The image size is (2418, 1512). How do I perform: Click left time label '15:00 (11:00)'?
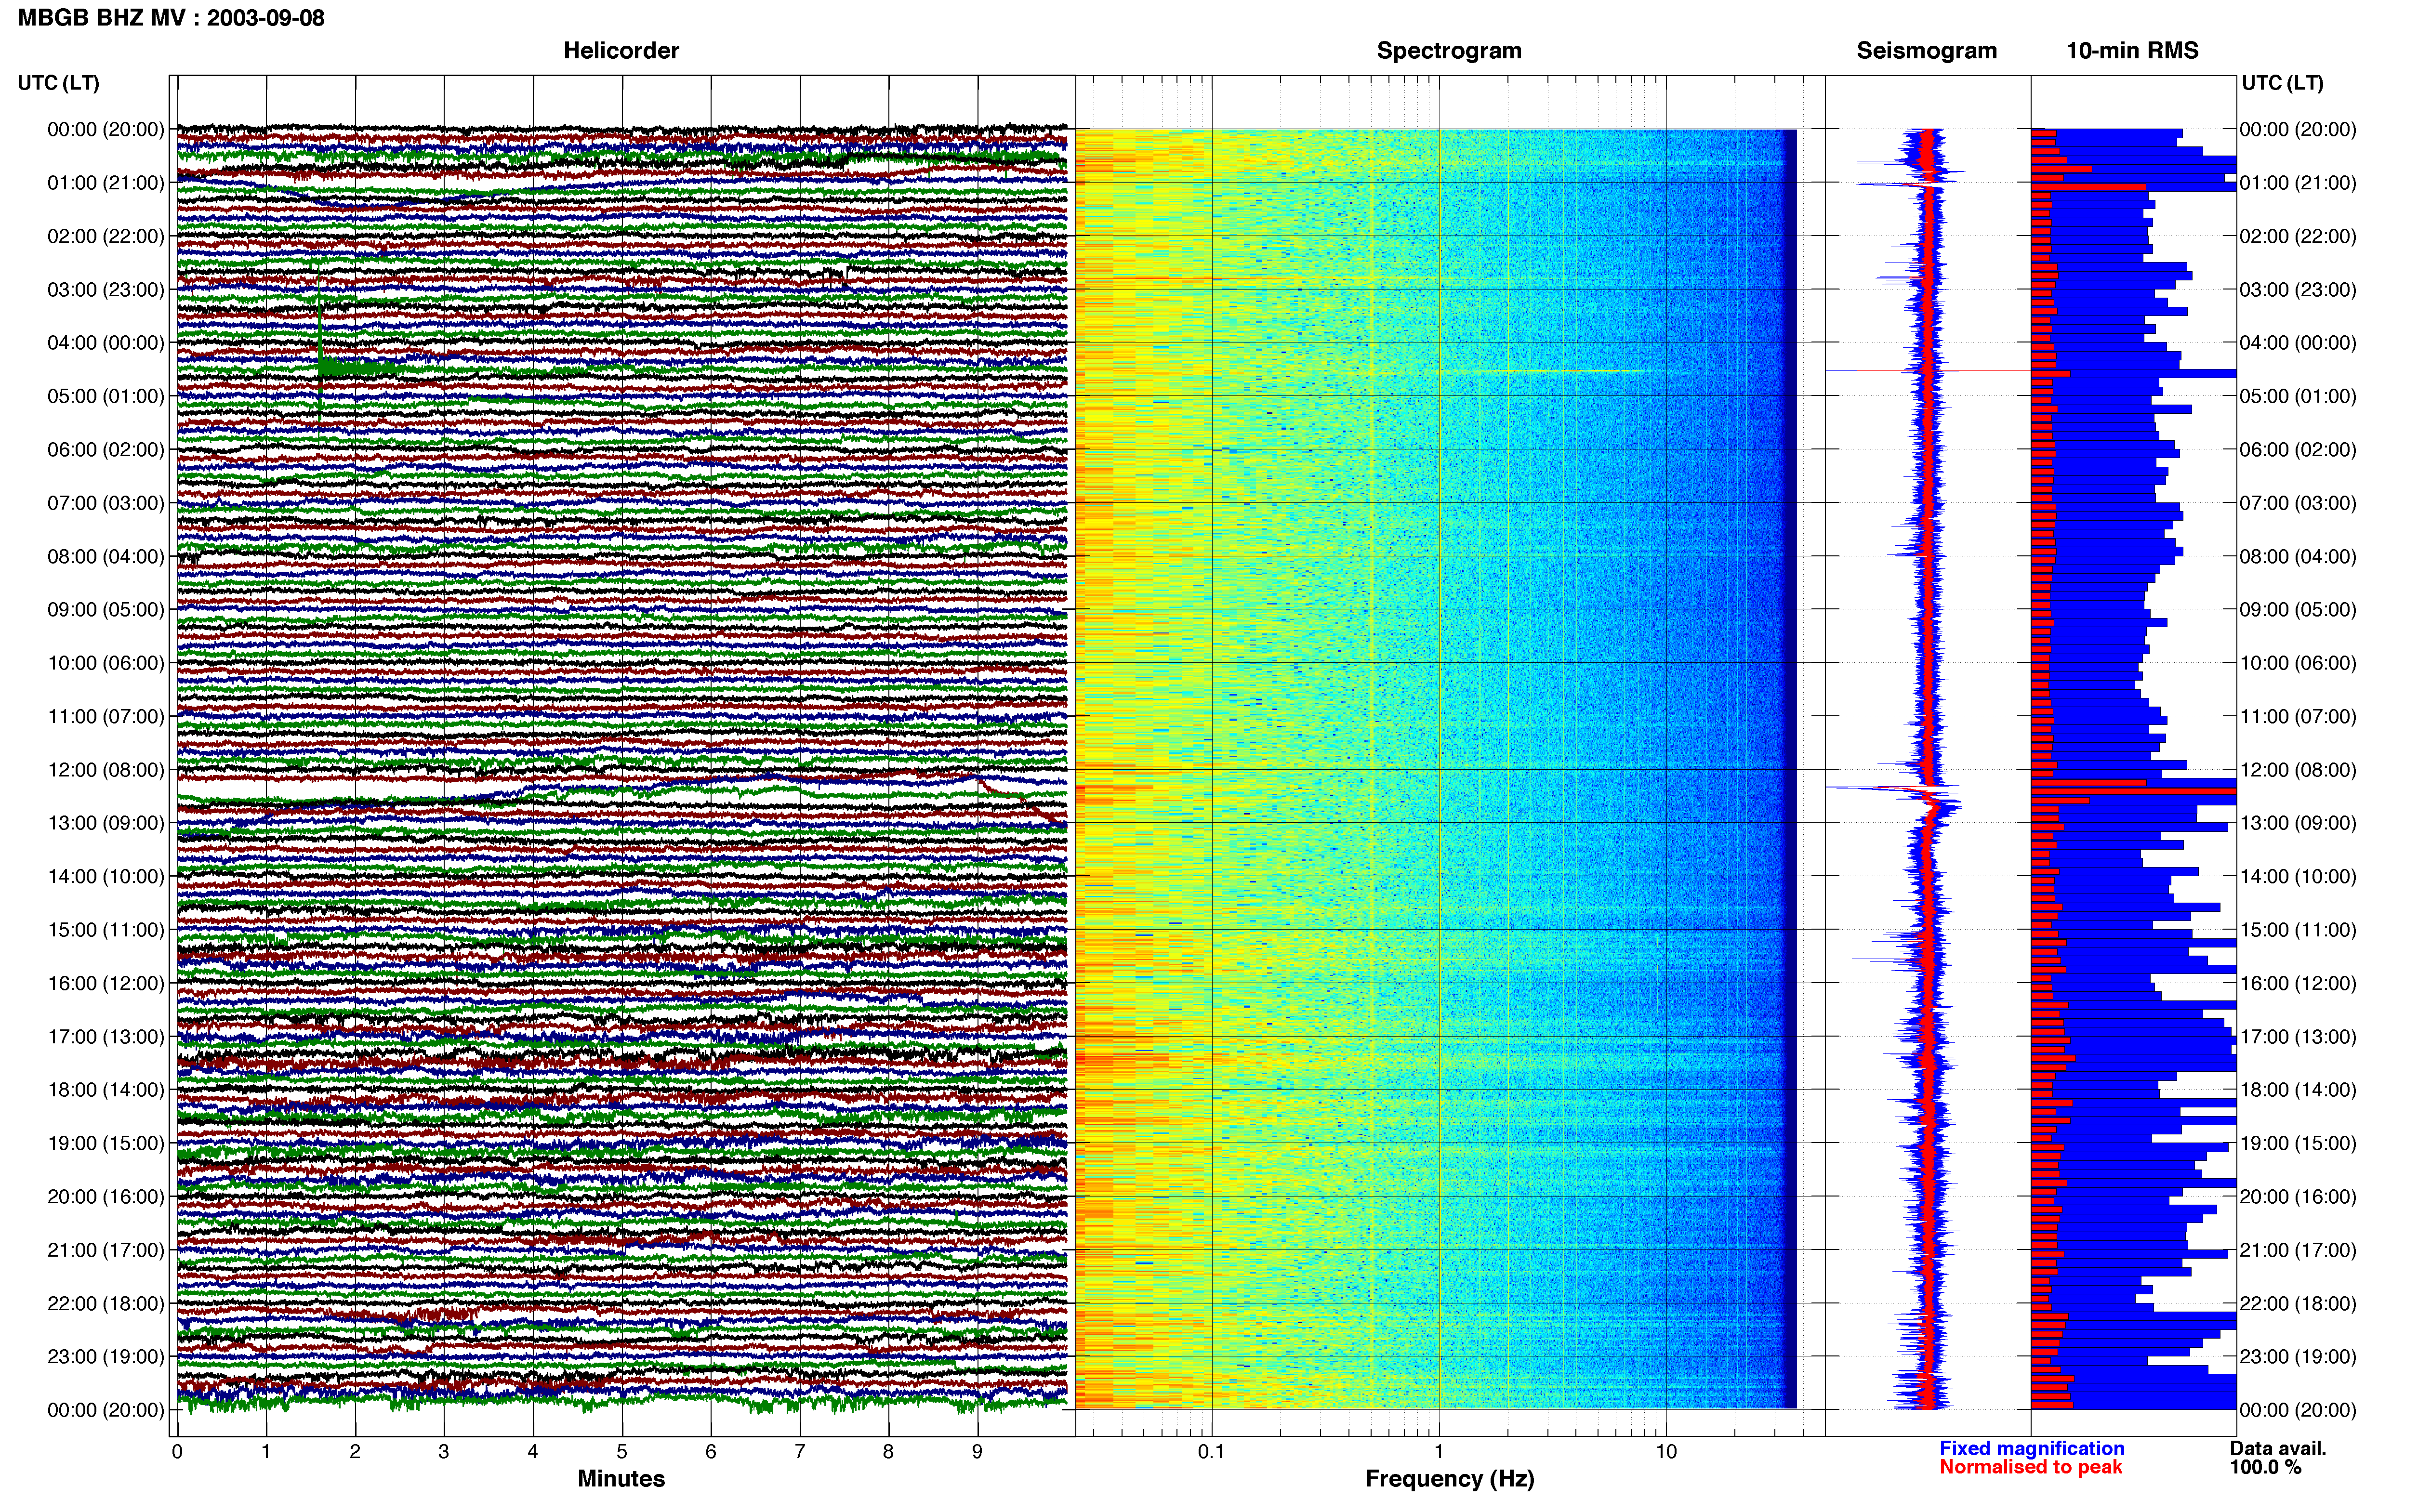pyautogui.click(x=106, y=930)
